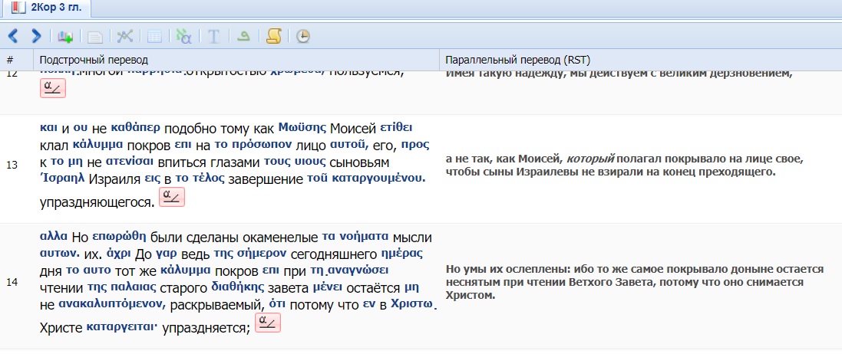
Task: Click the back navigation arrow
Action: tap(12, 36)
